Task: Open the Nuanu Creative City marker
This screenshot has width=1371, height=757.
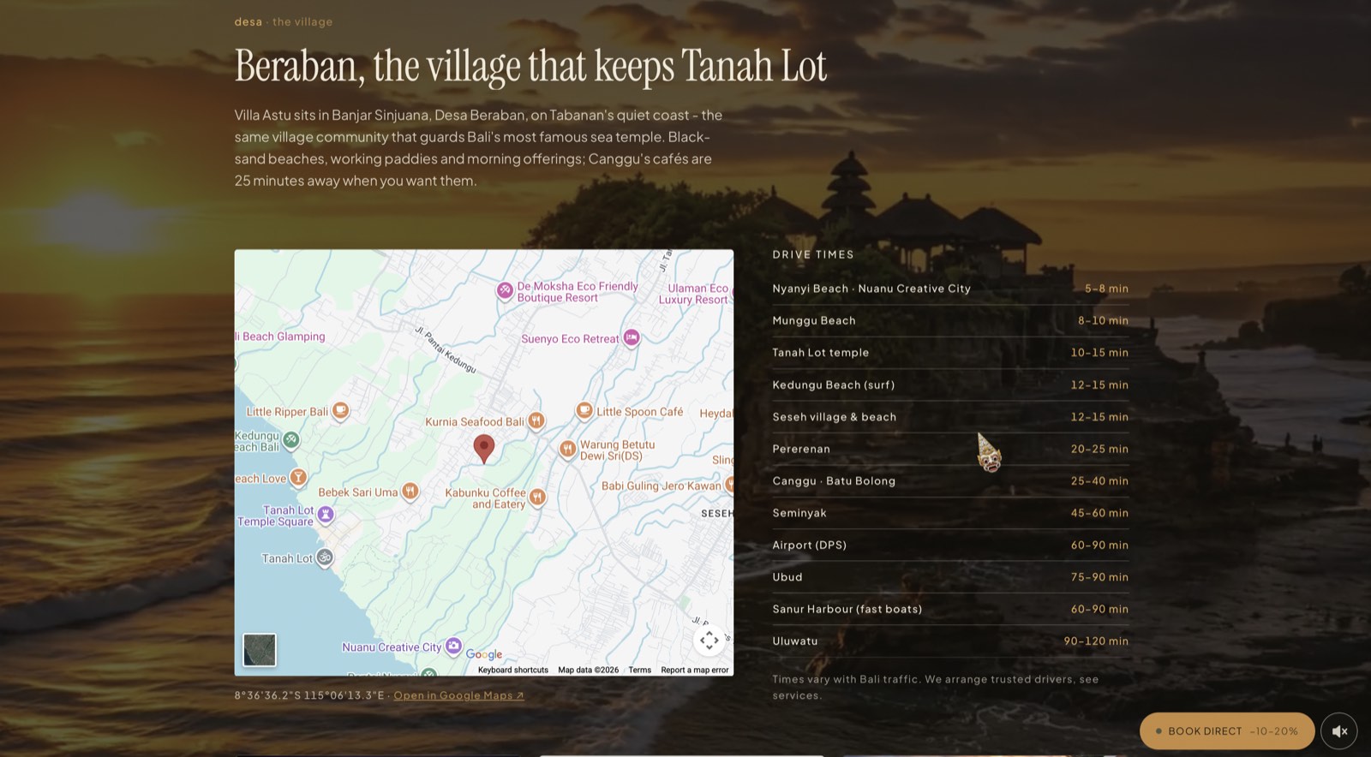Action: coord(454,647)
